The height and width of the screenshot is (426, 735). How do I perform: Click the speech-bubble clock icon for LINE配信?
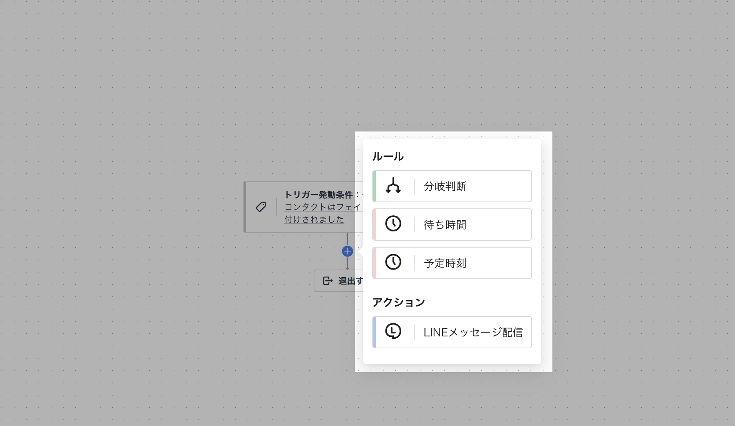[393, 332]
